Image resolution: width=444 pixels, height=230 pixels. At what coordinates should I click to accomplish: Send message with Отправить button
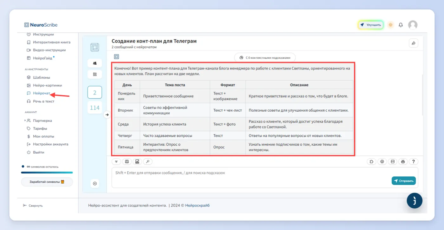click(404, 181)
